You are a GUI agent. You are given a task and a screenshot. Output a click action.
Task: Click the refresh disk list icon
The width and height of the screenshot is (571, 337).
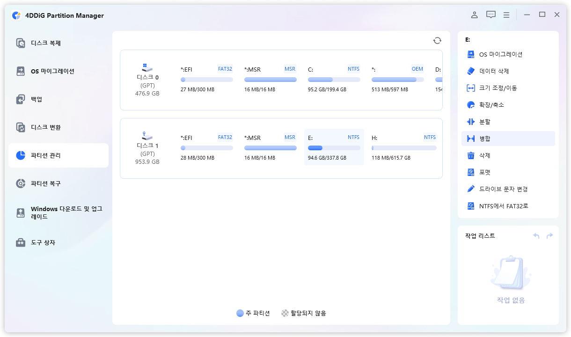click(437, 41)
